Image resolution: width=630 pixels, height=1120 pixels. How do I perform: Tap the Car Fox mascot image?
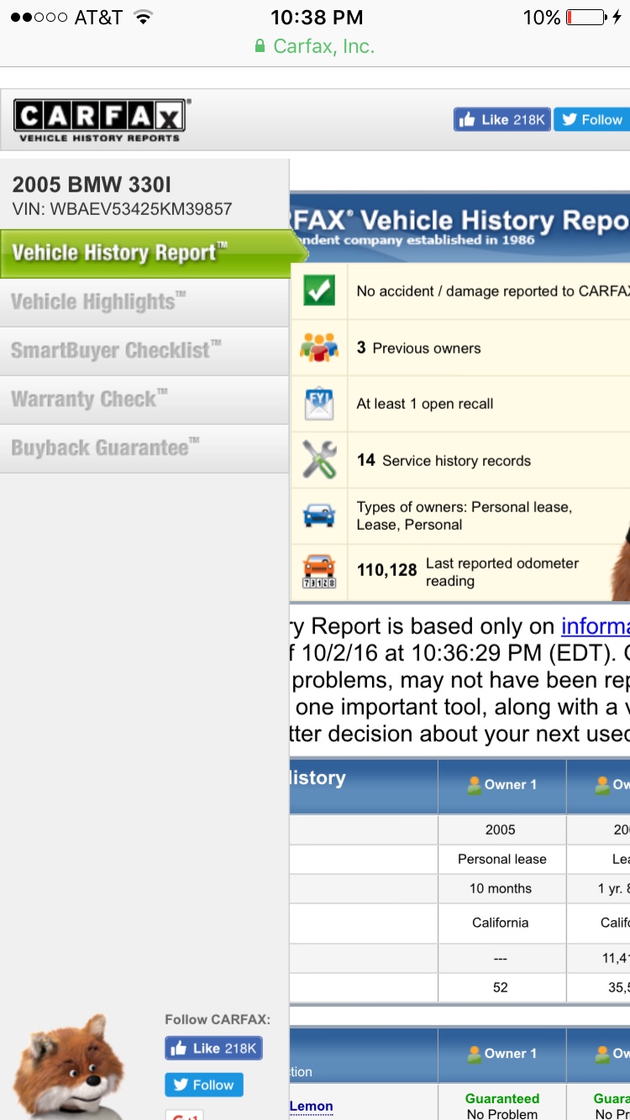pos(71,1066)
